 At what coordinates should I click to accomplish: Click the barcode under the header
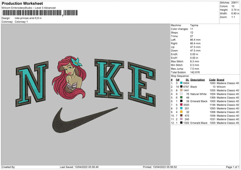40,13
